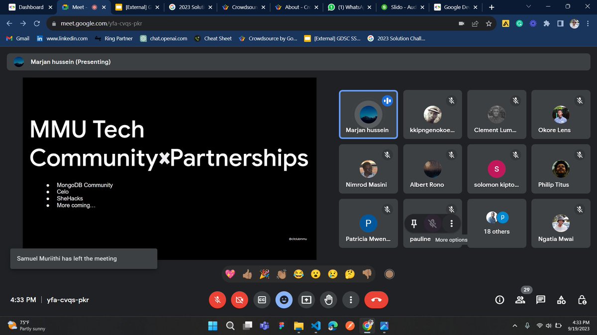Turn on the camera
Screen dimensions: 597x335
click(x=239, y=300)
